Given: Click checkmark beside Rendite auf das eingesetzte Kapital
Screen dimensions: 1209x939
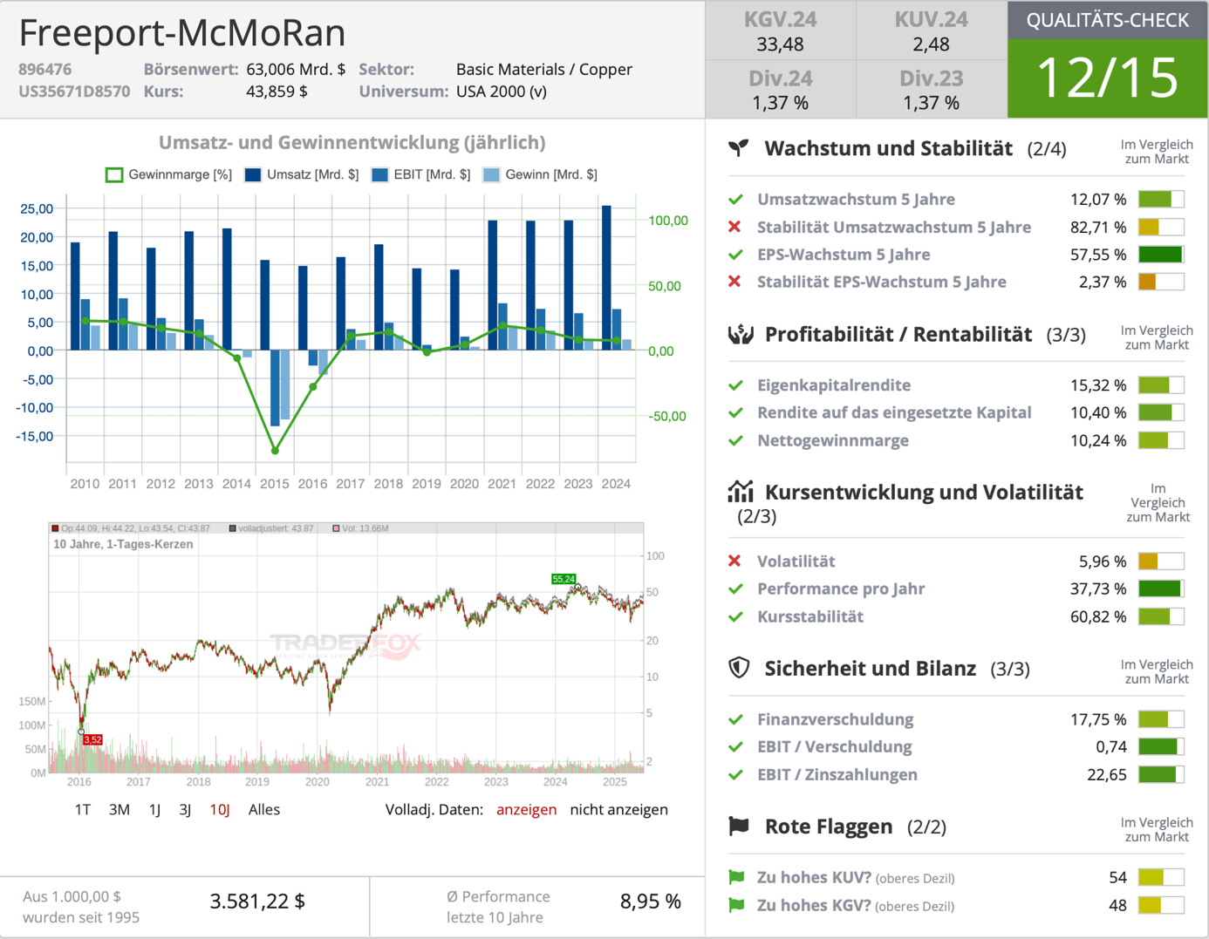Looking at the screenshot, I should tap(735, 412).
